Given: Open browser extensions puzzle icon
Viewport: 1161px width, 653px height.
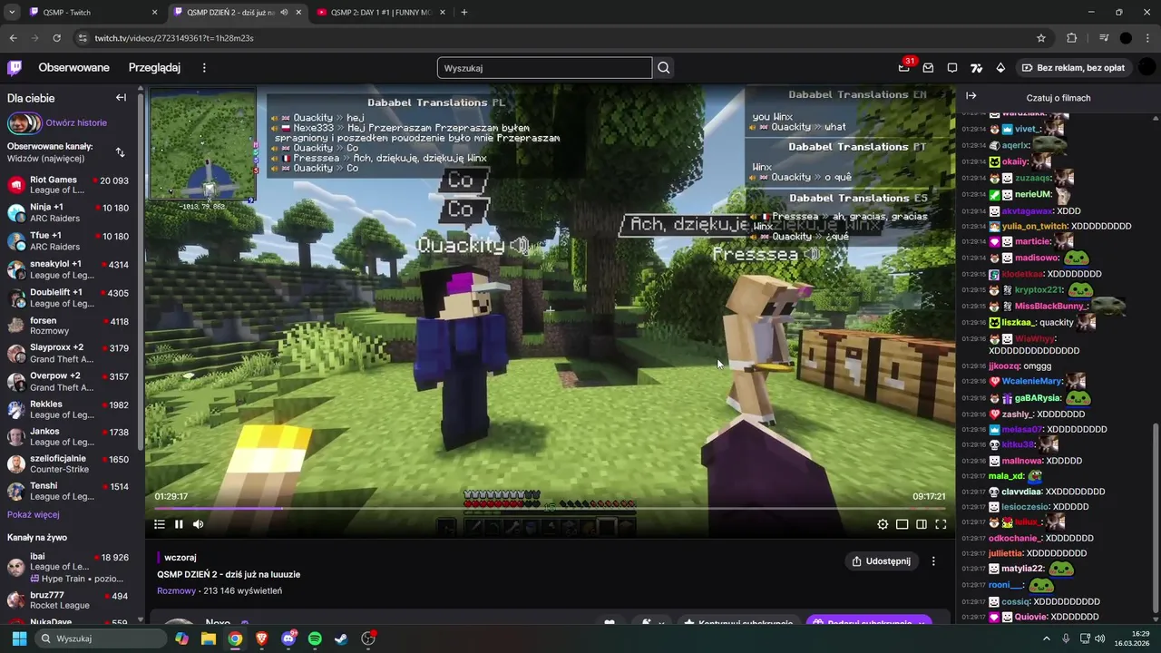Looking at the screenshot, I should tap(1071, 38).
